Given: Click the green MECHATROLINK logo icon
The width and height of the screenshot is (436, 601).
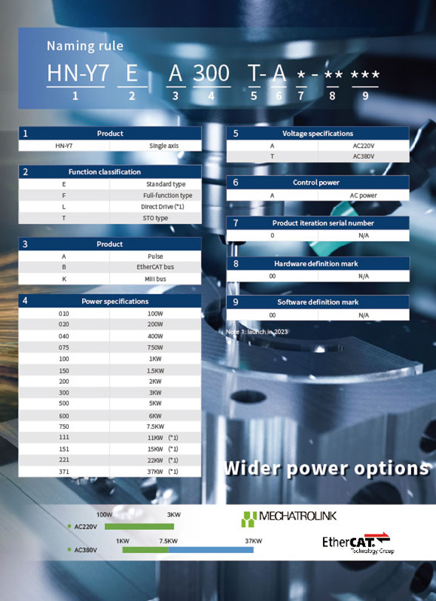Looking at the screenshot, I should pyautogui.click(x=248, y=519).
